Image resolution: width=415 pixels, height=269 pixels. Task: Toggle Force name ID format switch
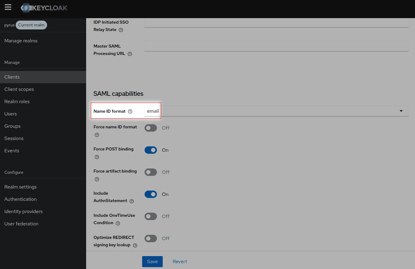tap(150, 128)
